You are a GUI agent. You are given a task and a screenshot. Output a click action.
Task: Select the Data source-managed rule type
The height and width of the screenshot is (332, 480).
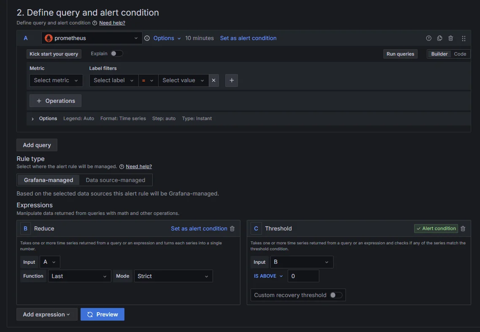[116, 180]
